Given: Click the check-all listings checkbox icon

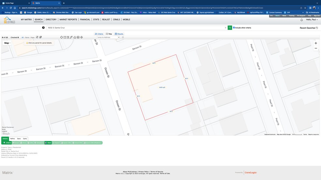Looking at the screenshot, I should coord(37,37).
